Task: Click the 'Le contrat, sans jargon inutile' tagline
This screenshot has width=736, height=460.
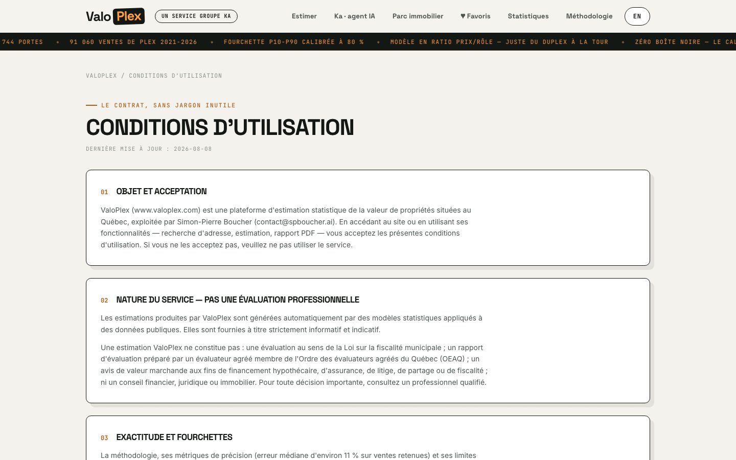Action: point(168,105)
